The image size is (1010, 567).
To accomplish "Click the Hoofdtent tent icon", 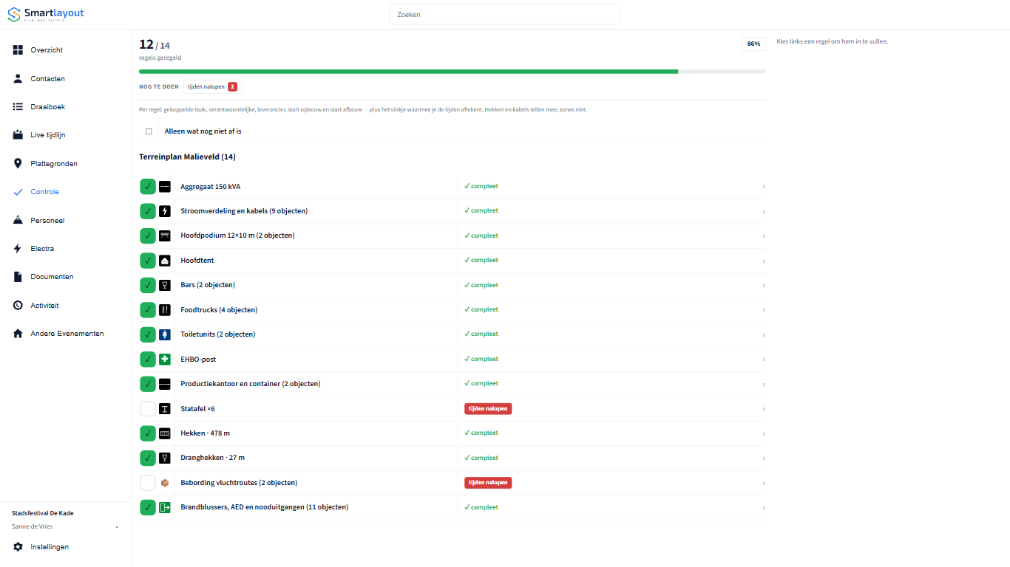I will [165, 261].
